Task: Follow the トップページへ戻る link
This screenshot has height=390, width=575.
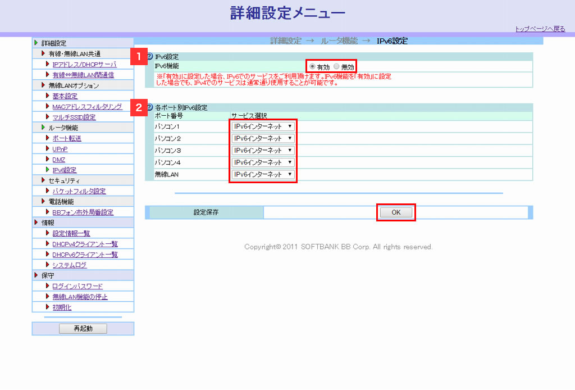Action: click(540, 29)
